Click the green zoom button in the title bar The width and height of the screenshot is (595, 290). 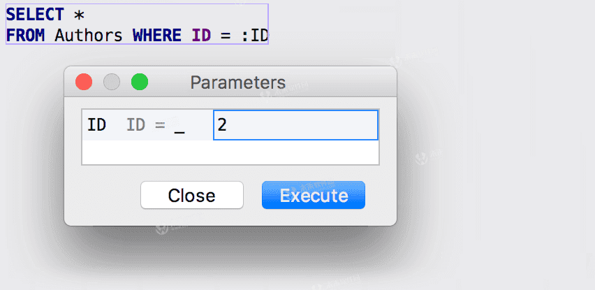(140, 82)
